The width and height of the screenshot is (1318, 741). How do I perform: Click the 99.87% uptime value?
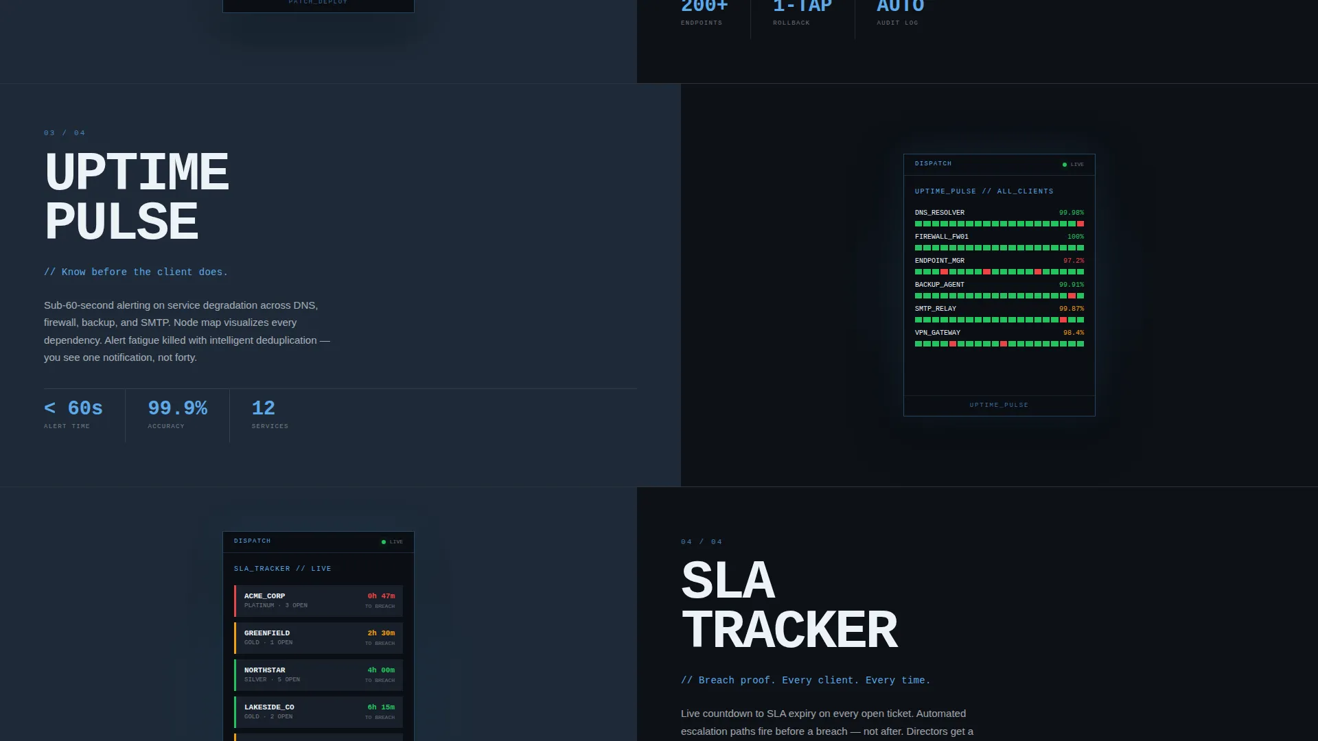(1071, 309)
